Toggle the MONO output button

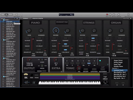44,71
